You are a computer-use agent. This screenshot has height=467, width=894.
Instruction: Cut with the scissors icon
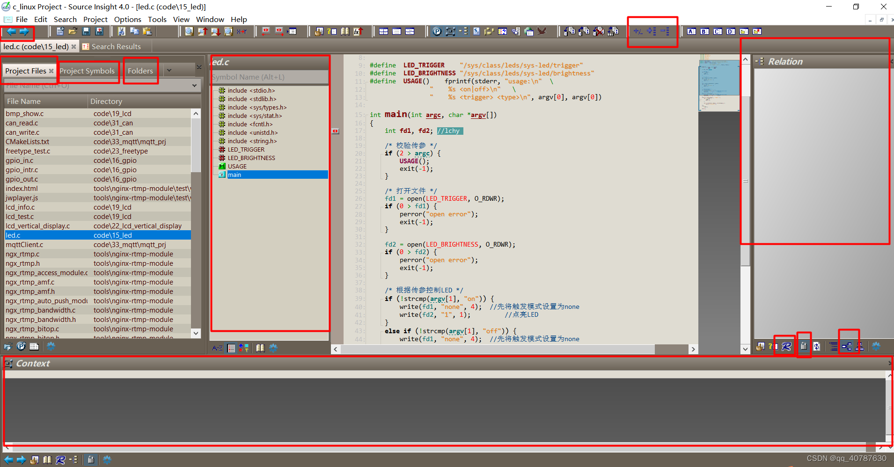pyautogui.click(x=122, y=31)
